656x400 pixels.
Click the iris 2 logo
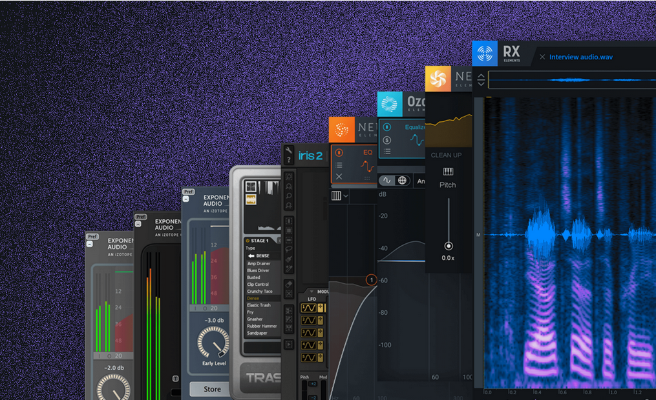point(310,155)
